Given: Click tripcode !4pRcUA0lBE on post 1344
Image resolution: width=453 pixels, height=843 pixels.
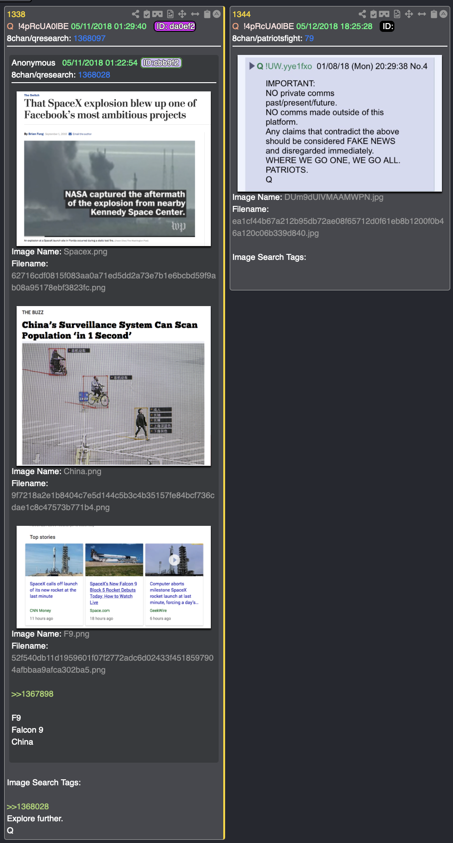Looking at the screenshot, I should (268, 26).
